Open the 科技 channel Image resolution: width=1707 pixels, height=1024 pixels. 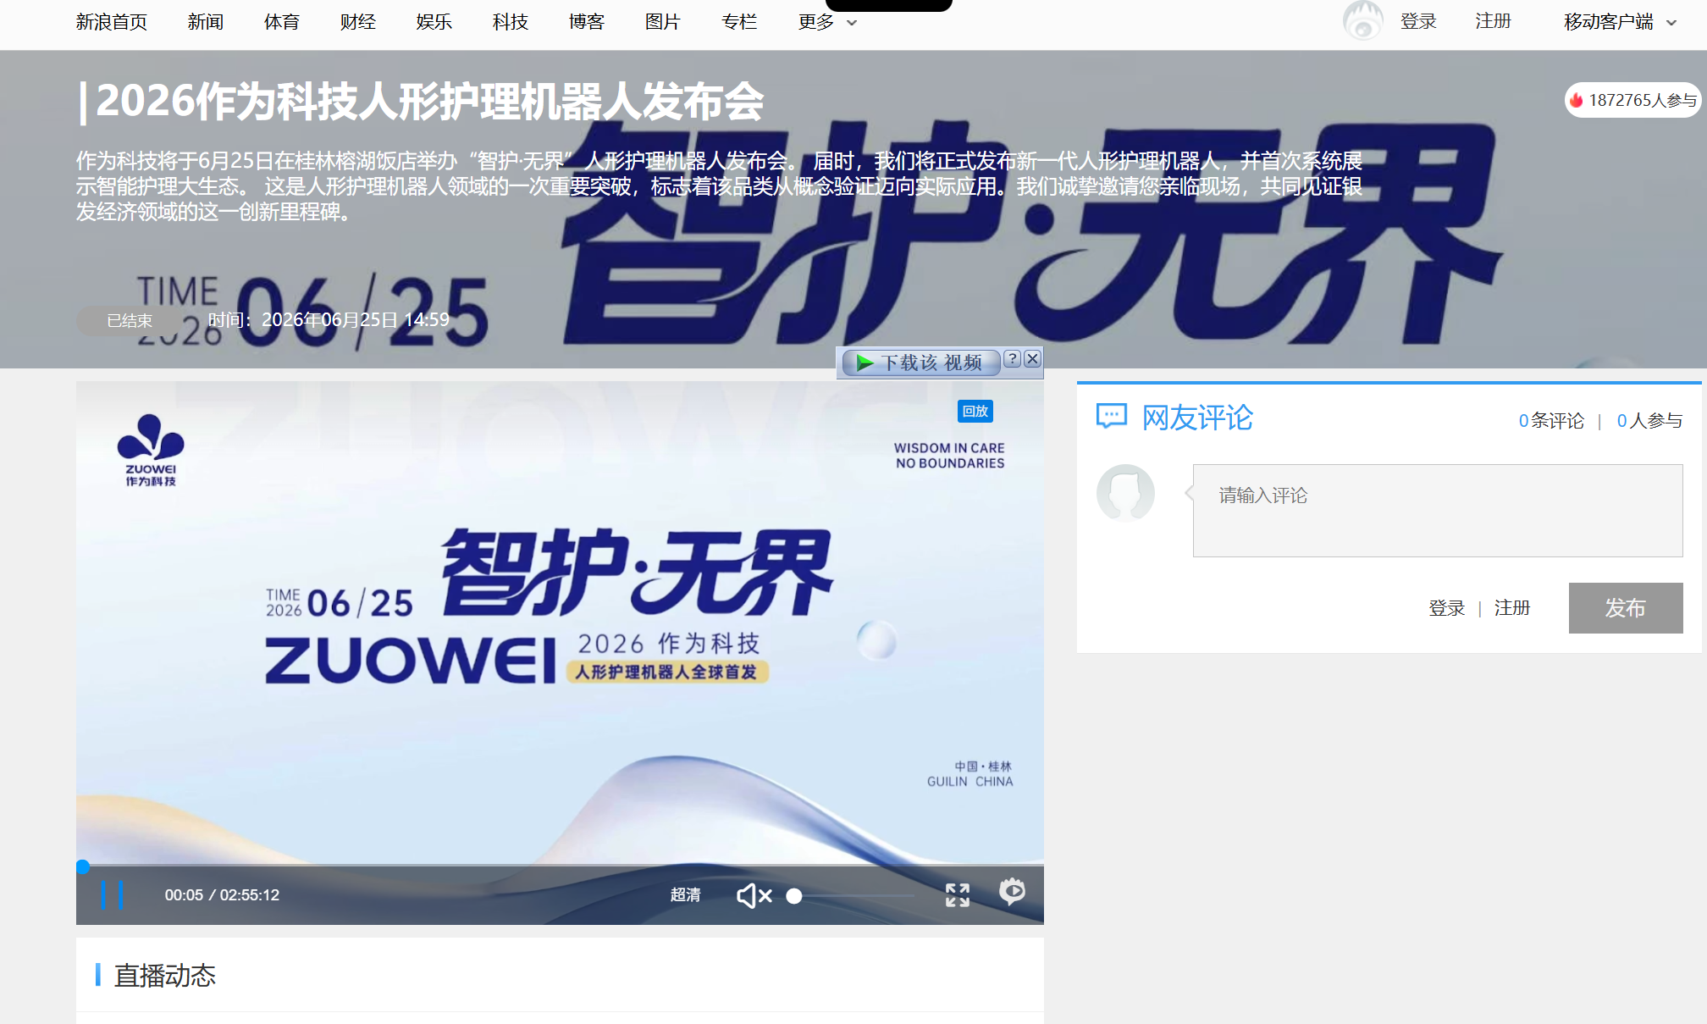point(511,22)
